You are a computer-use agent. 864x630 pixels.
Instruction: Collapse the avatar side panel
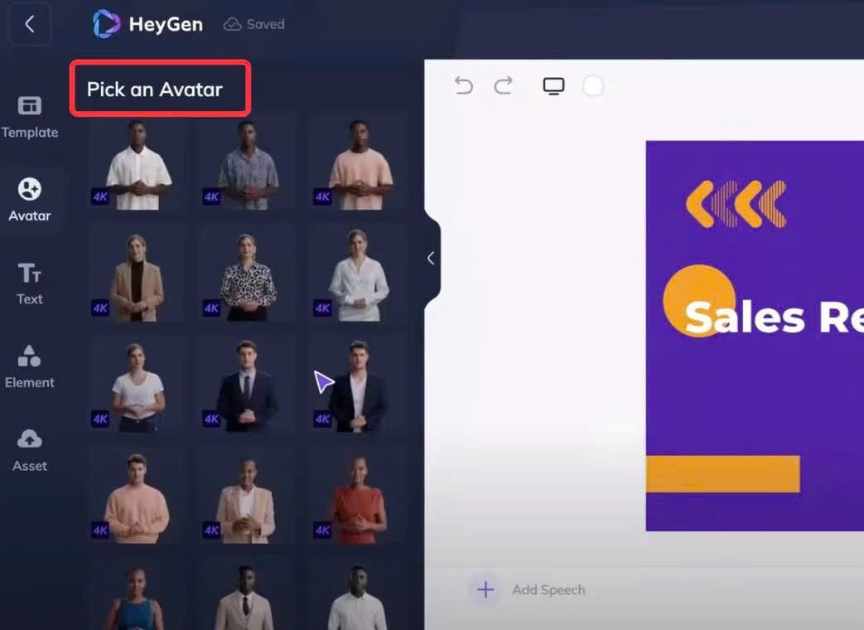coord(432,258)
